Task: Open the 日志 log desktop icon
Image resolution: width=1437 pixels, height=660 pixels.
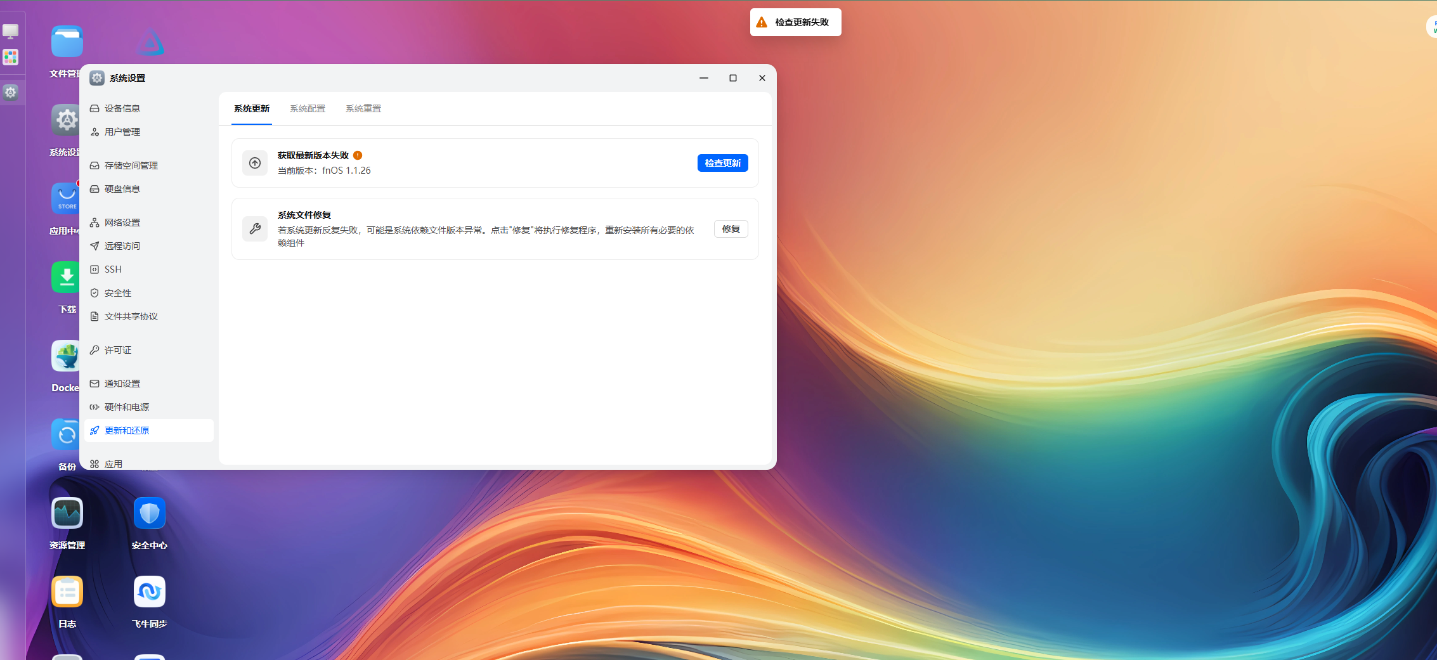Action: point(67,592)
